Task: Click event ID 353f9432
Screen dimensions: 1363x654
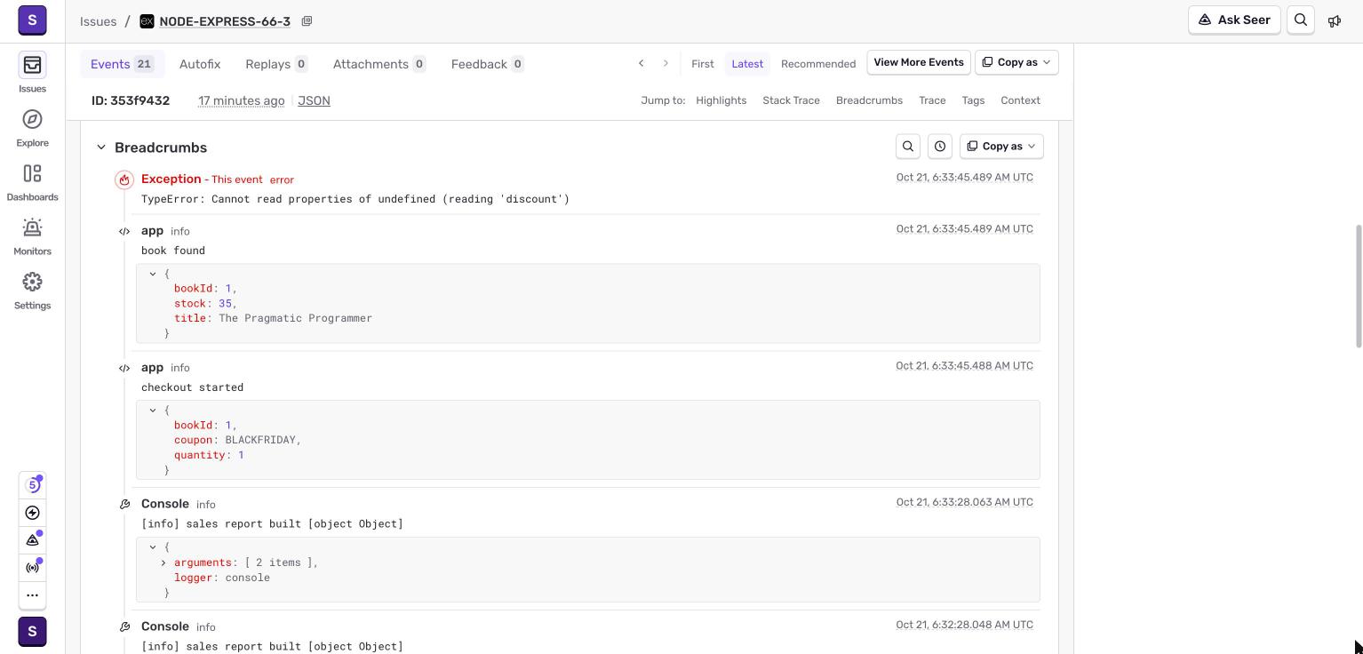Action: click(x=131, y=100)
